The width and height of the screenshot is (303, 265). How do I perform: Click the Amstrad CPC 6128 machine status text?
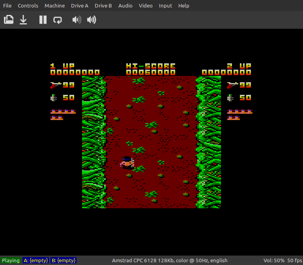(x=170, y=261)
